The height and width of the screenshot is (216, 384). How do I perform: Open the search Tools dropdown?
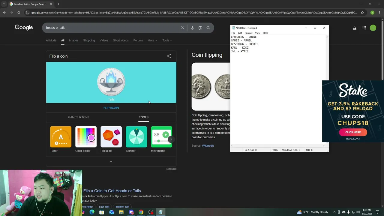pos(167,40)
